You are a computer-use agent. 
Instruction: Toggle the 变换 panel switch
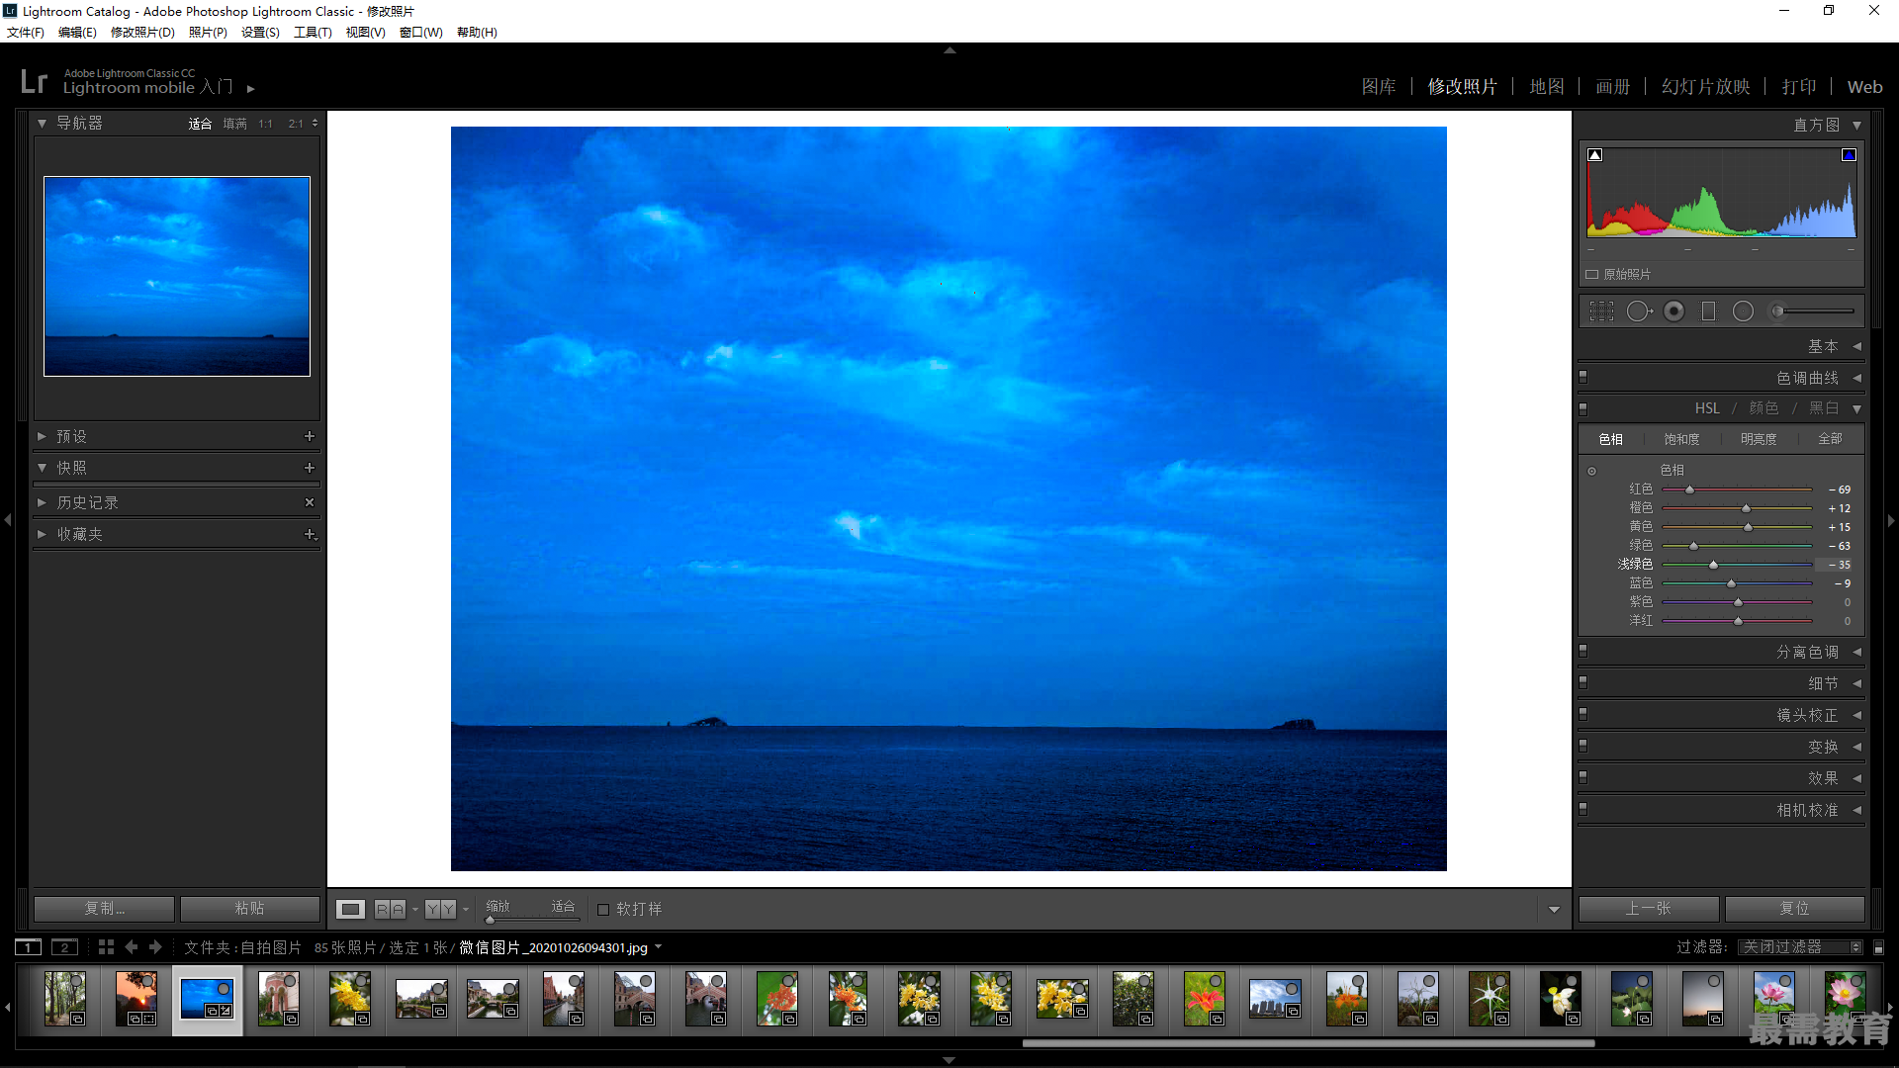(1582, 746)
